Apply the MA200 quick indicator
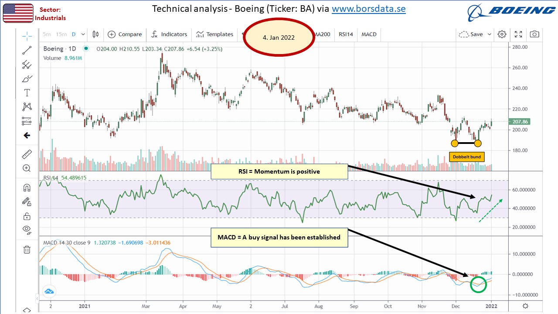 tap(322, 34)
